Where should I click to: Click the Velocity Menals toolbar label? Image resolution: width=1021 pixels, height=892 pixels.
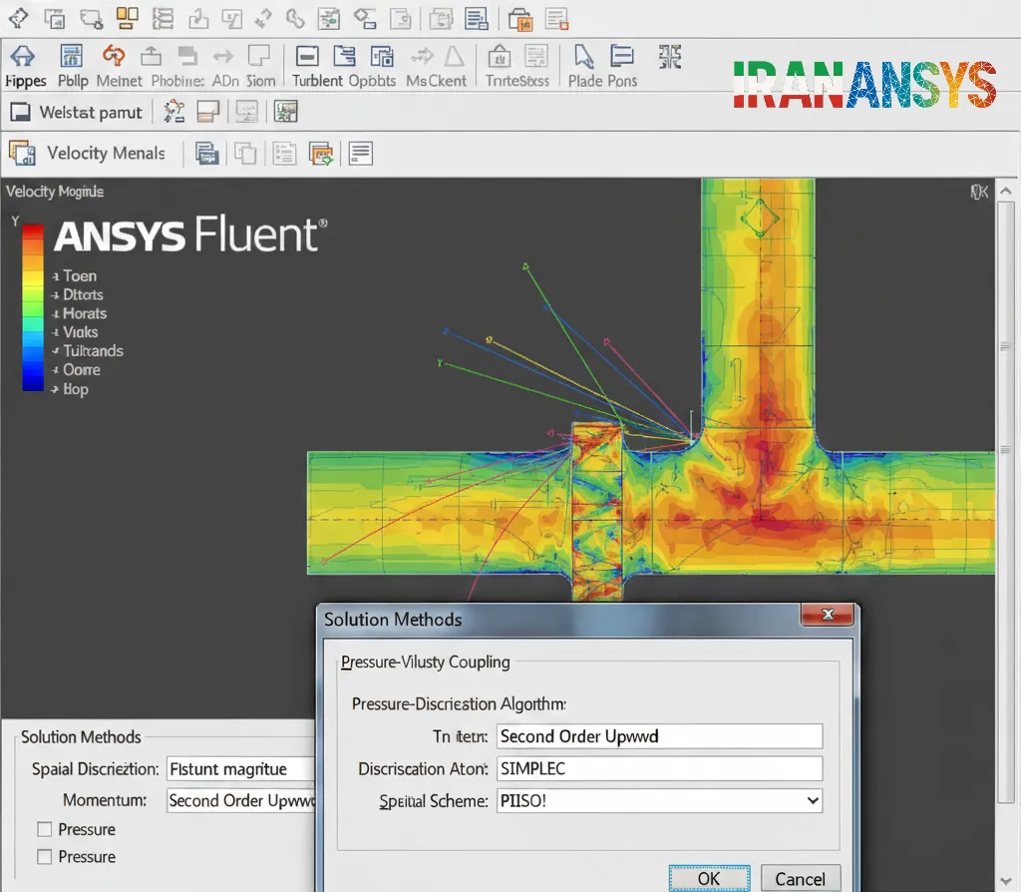tap(106, 153)
